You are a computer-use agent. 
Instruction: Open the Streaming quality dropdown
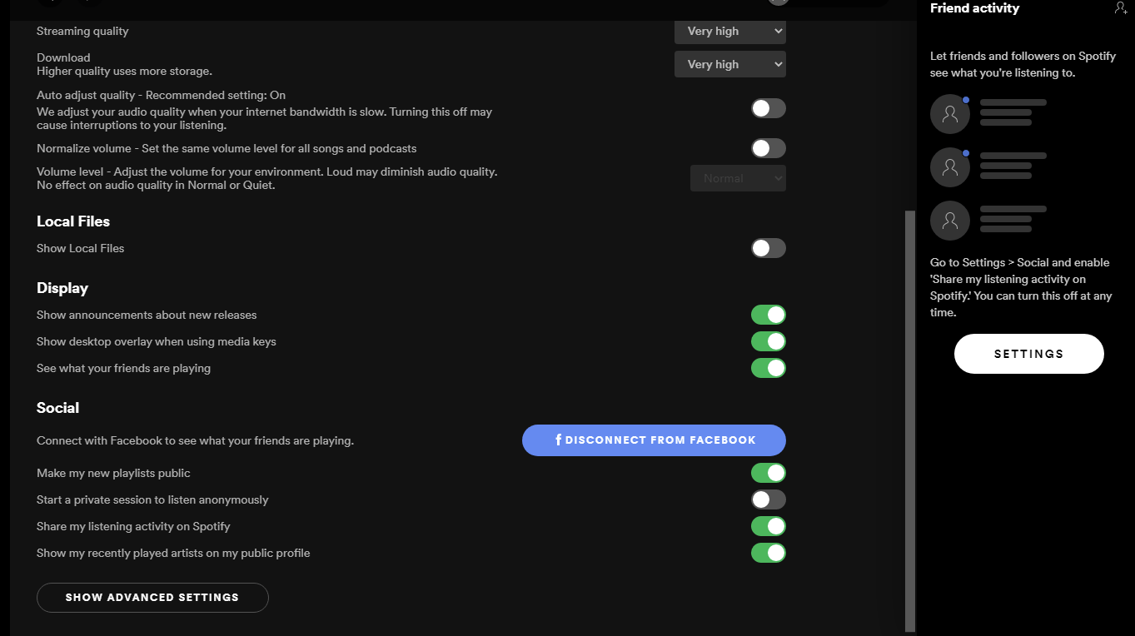[x=730, y=31]
